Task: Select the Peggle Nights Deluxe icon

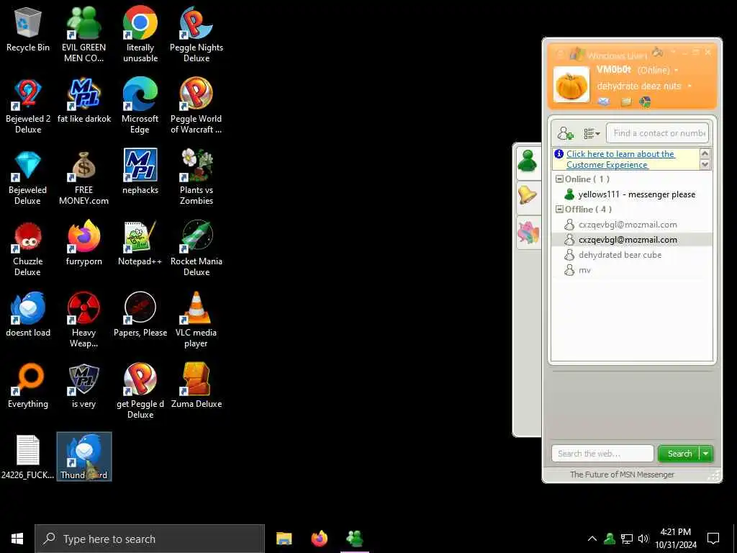Action: (196, 35)
